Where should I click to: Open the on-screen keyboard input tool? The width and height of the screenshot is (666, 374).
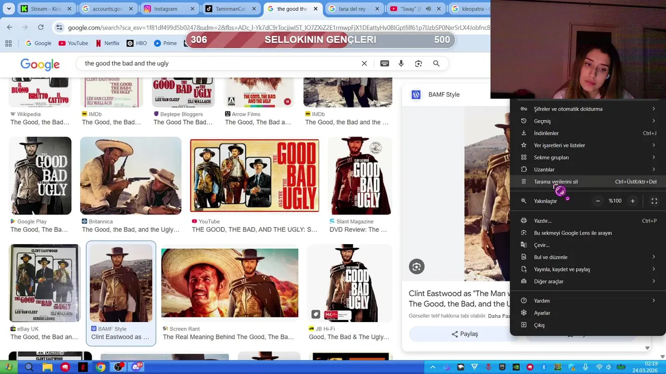[x=385, y=63]
